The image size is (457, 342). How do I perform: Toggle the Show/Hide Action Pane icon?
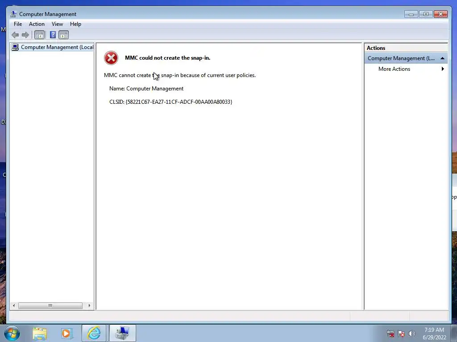(63, 35)
